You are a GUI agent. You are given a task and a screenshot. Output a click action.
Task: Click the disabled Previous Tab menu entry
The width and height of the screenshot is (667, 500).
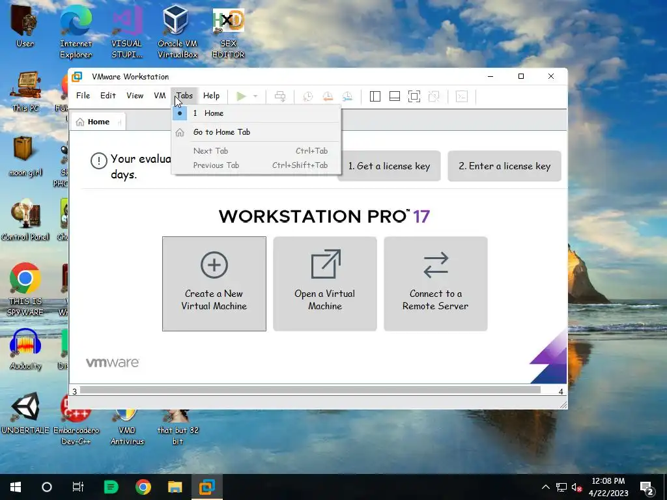(x=255, y=165)
